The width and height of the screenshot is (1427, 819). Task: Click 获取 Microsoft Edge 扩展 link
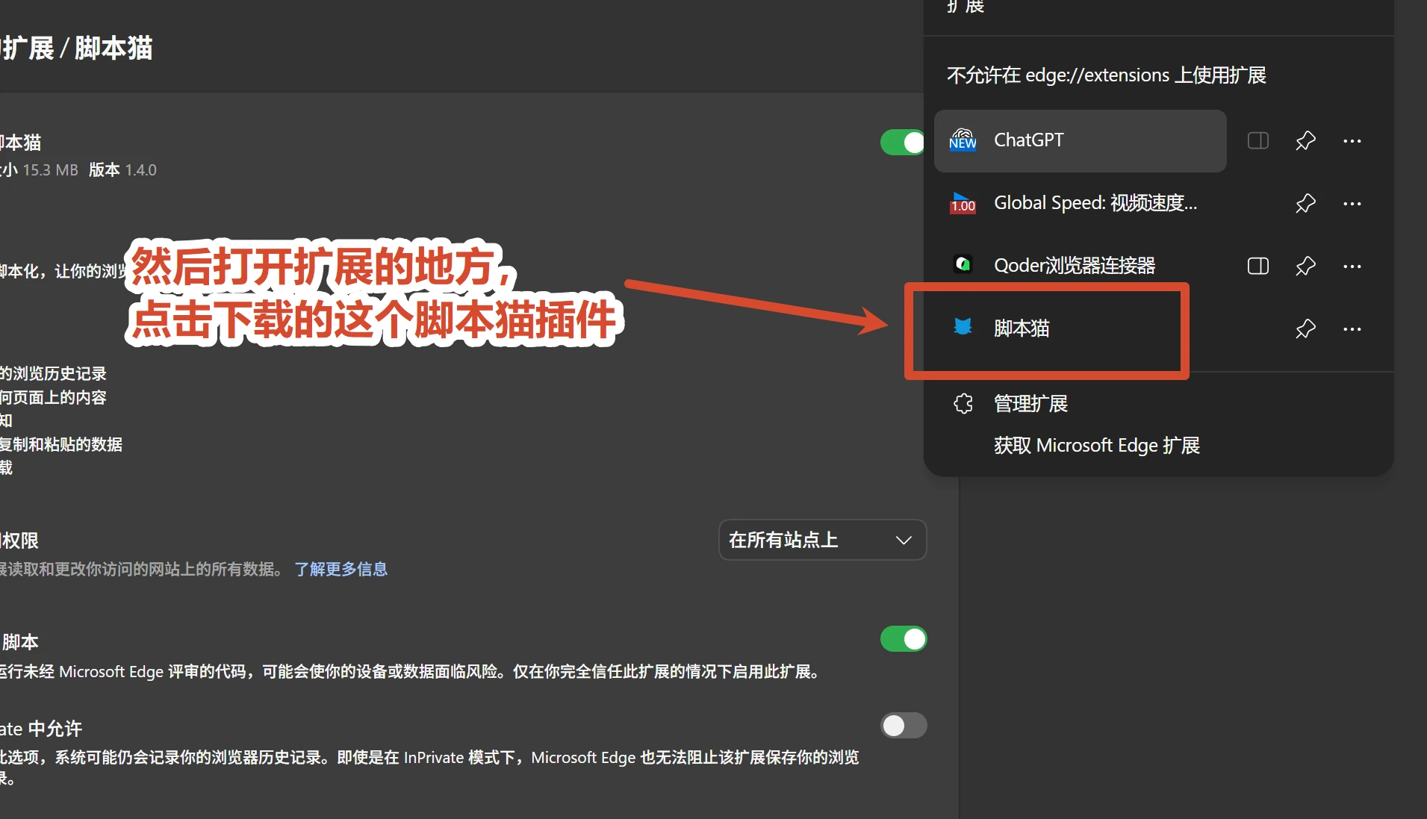[1096, 446]
